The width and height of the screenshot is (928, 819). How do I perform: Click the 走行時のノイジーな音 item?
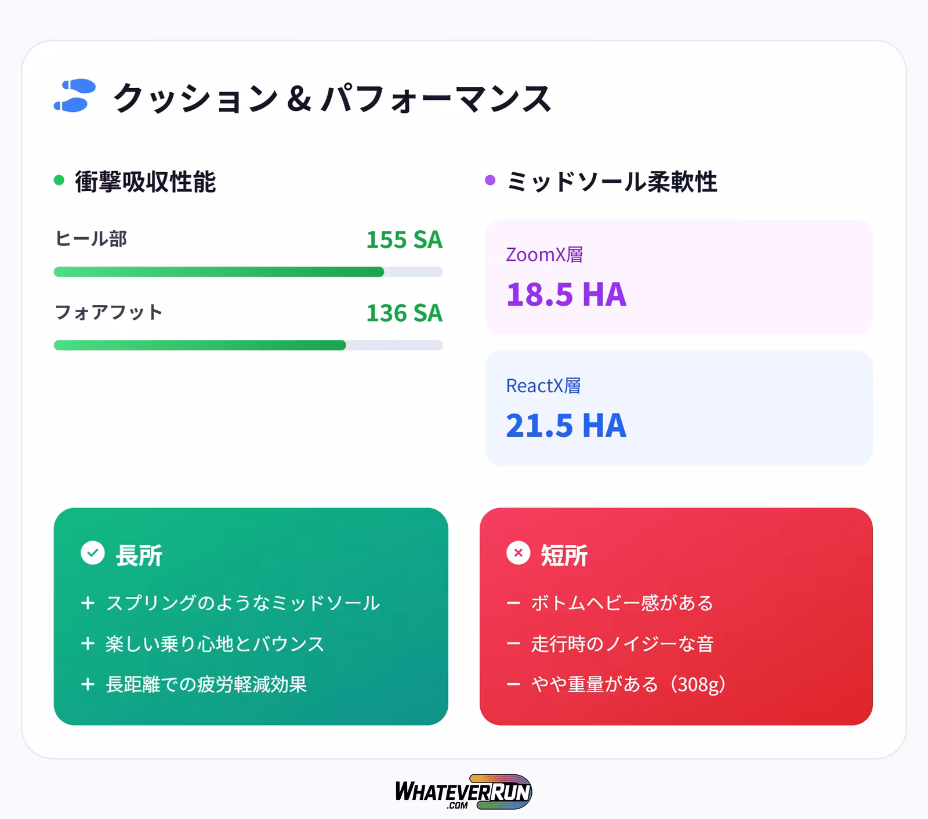(622, 644)
